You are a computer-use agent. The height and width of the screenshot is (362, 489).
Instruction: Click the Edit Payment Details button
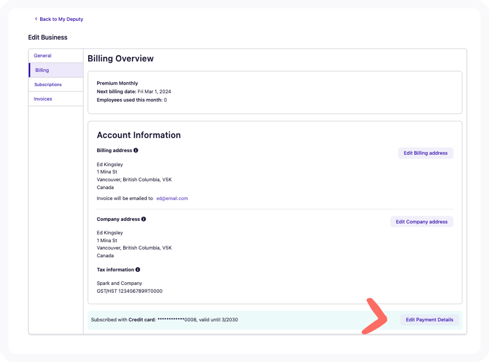click(x=429, y=320)
